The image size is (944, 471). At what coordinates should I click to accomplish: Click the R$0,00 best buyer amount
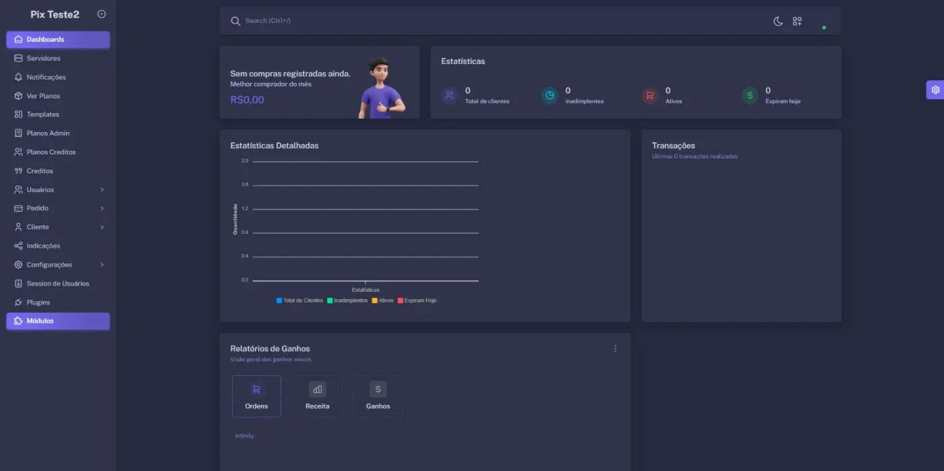pyautogui.click(x=247, y=100)
